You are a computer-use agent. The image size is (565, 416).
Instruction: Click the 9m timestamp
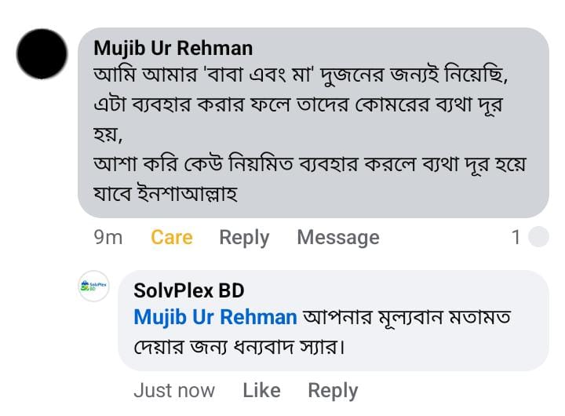click(x=108, y=237)
